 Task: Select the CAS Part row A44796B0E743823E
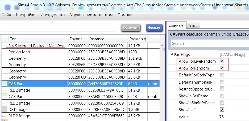[81, 84]
